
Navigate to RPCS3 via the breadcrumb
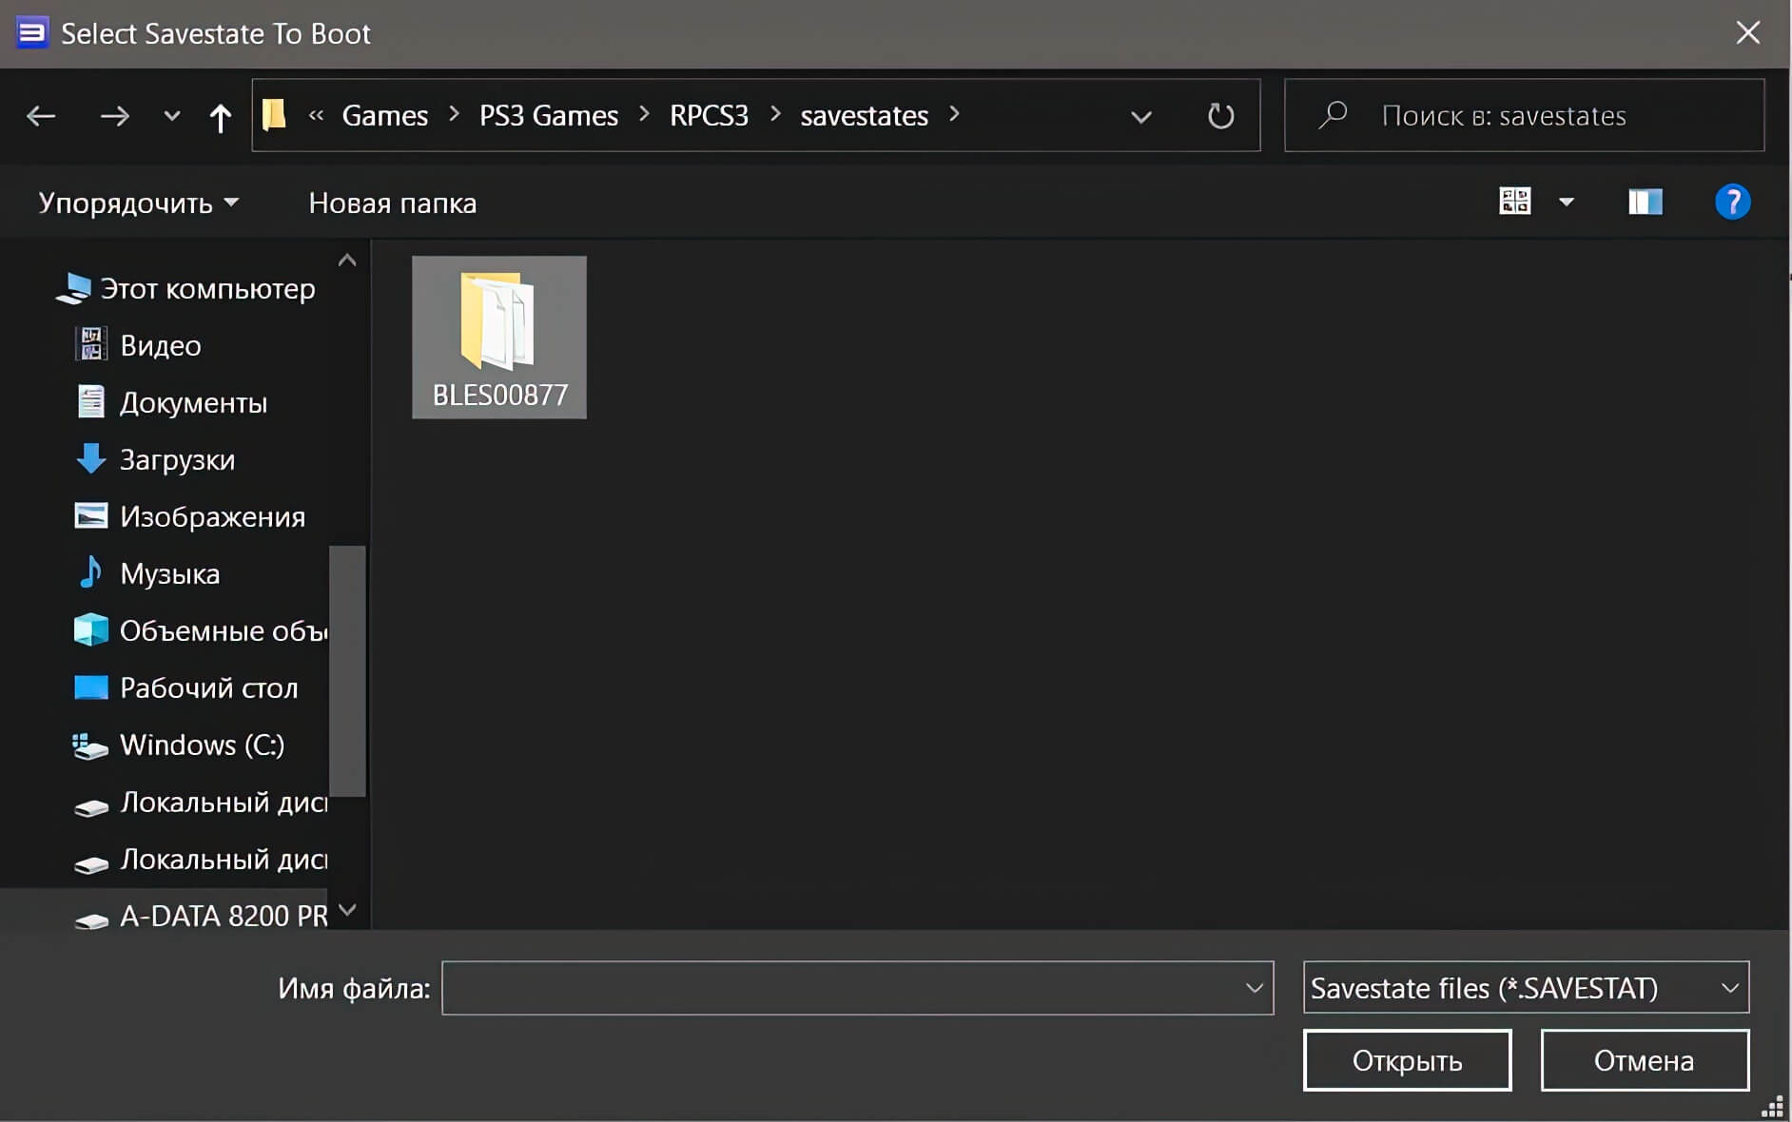click(x=709, y=115)
